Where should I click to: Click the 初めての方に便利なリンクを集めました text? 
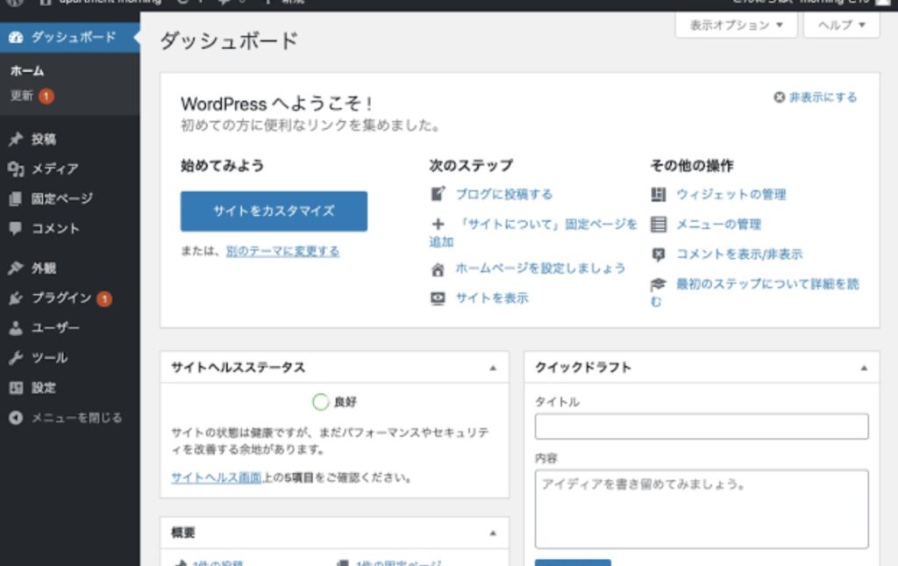[310, 125]
